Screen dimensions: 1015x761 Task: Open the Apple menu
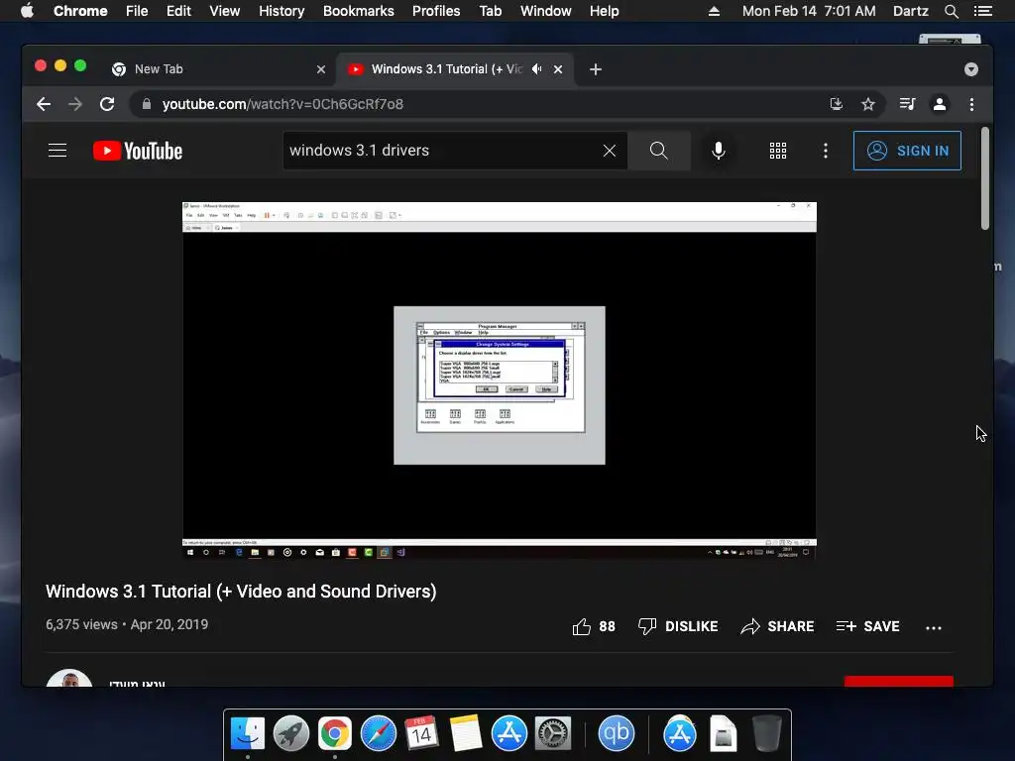pyautogui.click(x=27, y=10)
